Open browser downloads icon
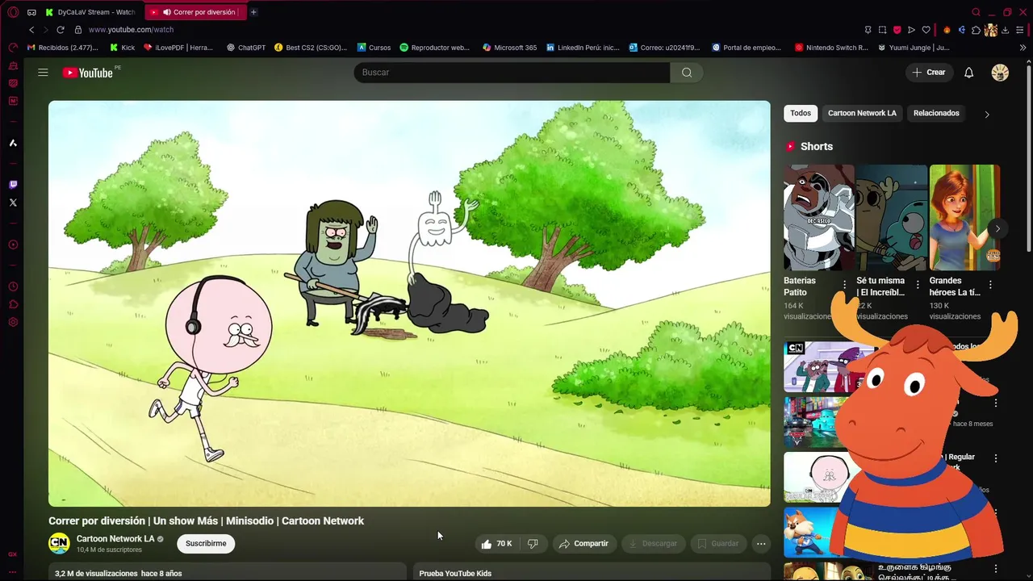The width and height of the screenshot is (1033, 581). click(1005, 30)
